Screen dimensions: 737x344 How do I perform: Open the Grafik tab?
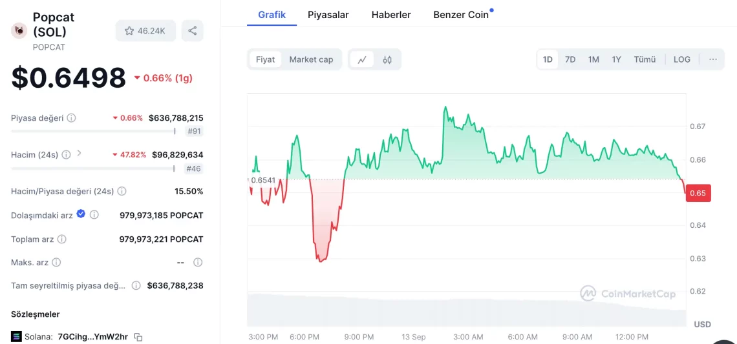[x=272, y=15]
